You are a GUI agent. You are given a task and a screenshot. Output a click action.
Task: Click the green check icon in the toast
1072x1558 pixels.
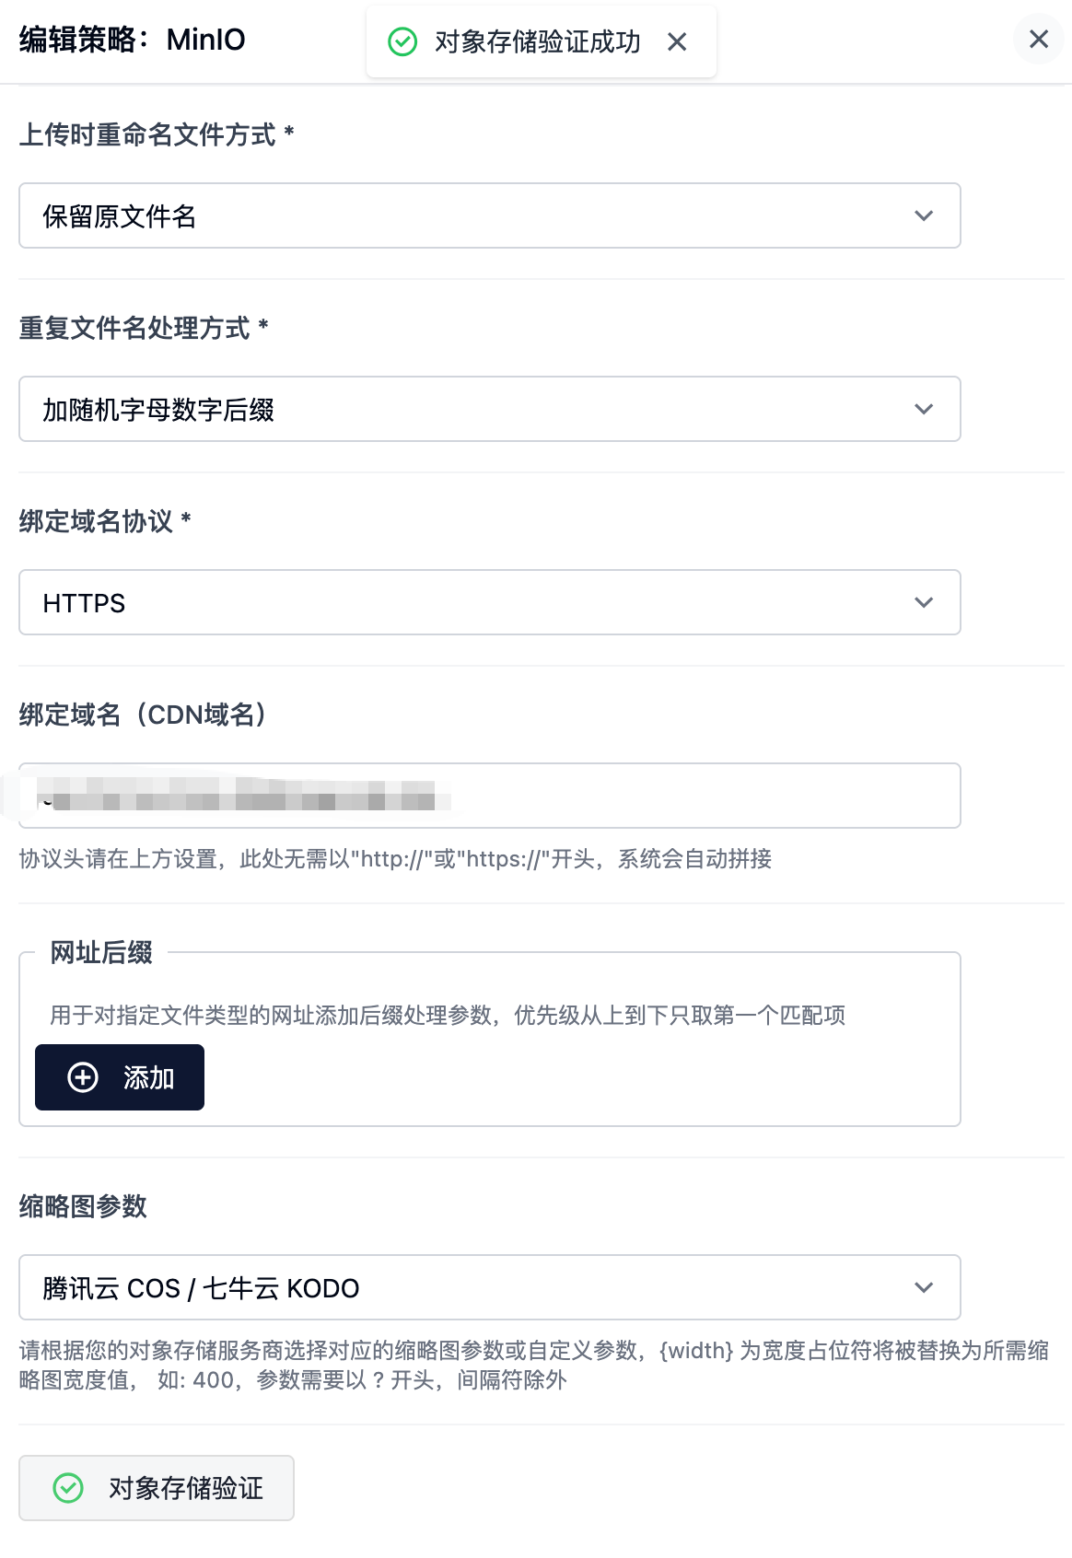[x=402, y=41]
